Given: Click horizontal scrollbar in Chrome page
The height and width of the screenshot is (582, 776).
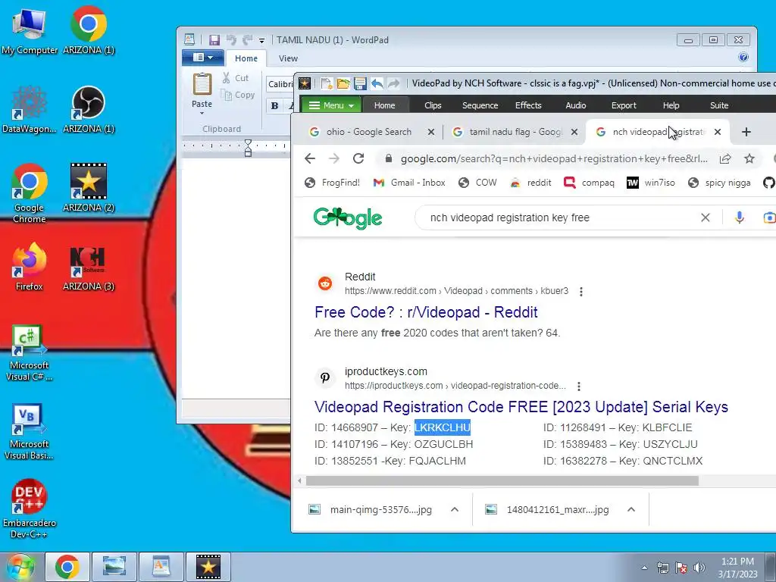Looking at the screenshot, I should tap(502, 481).
